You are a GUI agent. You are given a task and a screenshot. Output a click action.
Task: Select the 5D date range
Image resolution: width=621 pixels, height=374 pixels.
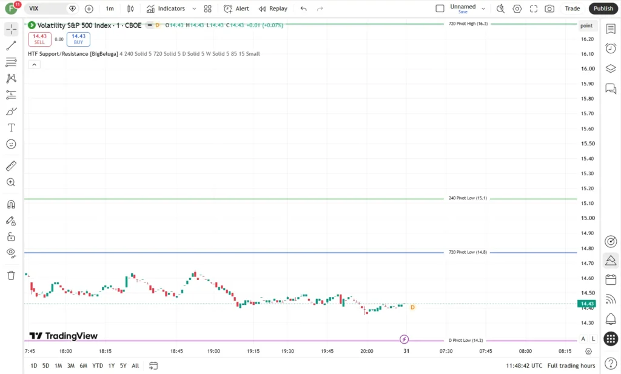coord(46,366)
